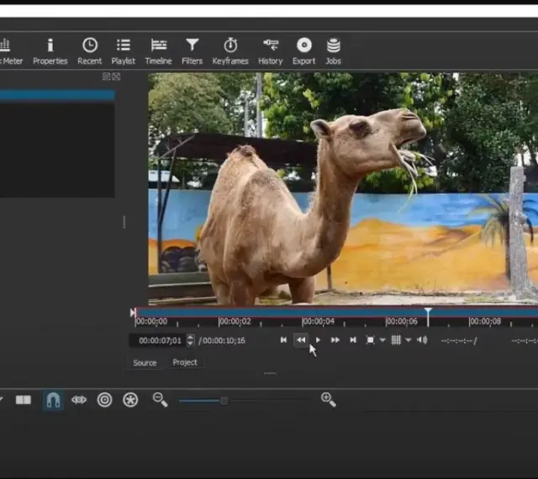Screen dimensions: 538x479
Task: Toggle timeline snapping magnet
Action: [53, 400]
